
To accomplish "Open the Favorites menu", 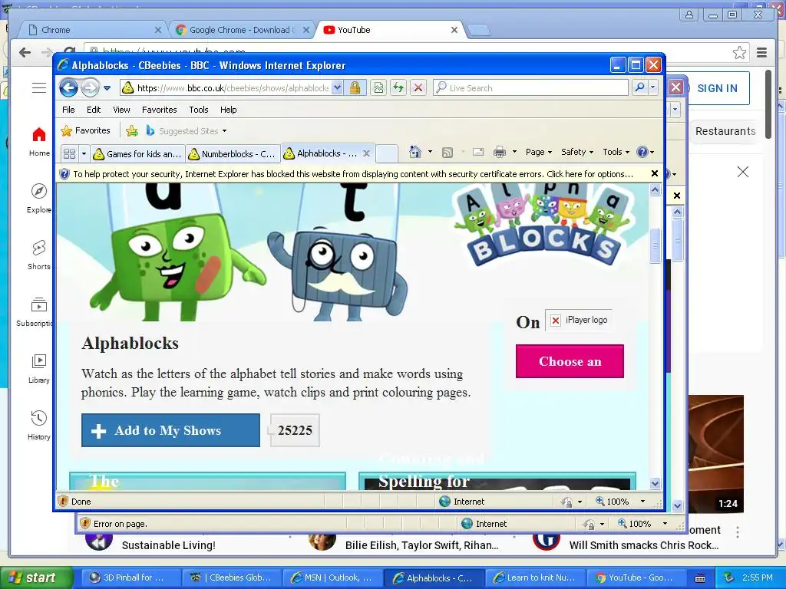I will (160, 110).
